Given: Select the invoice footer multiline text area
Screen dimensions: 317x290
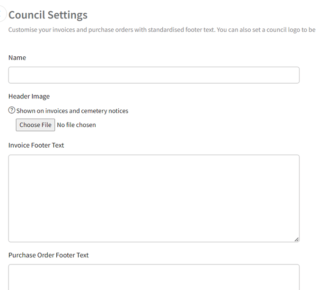Looking at the screenshot, I should click(x=154, y=198).
